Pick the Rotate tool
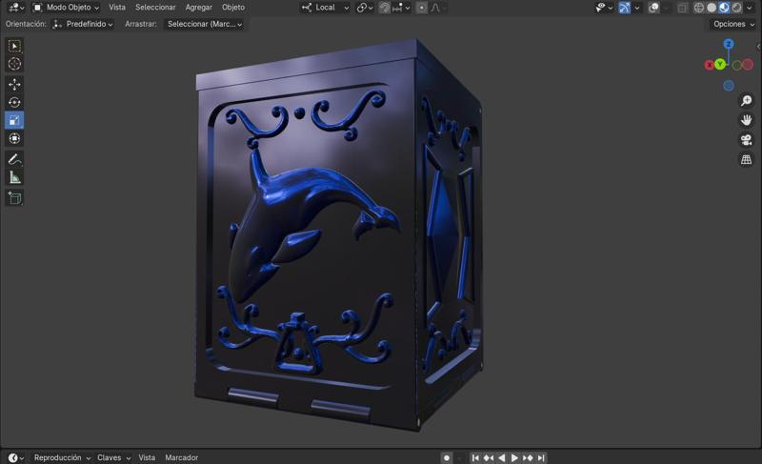Image resolution: width=762 pixels, height=464 pixels. (14, 102)
